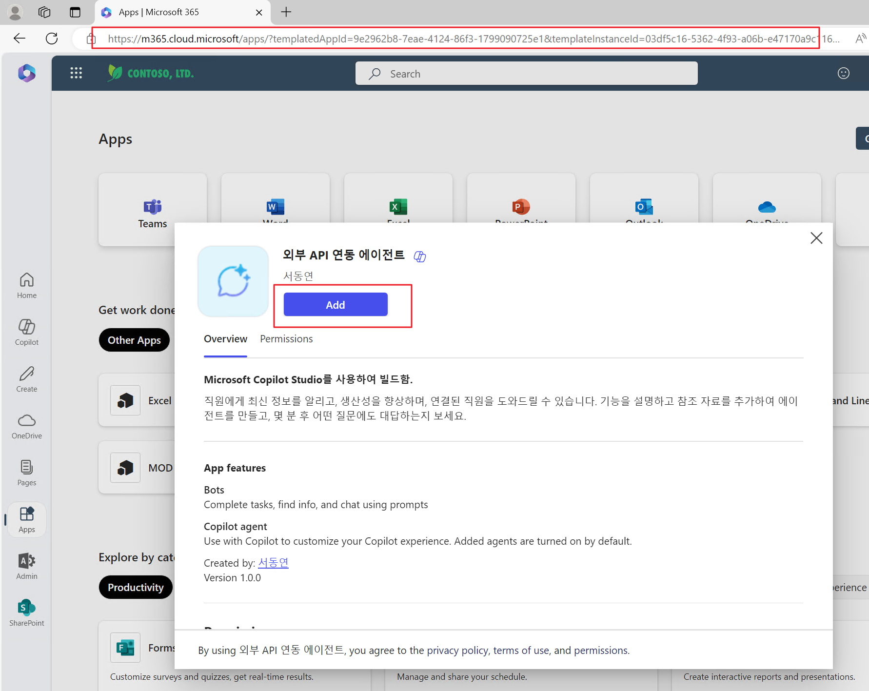Switch to the Permissions tab
The width and height of the screenshot is (869, 691).
coord(286,339)
